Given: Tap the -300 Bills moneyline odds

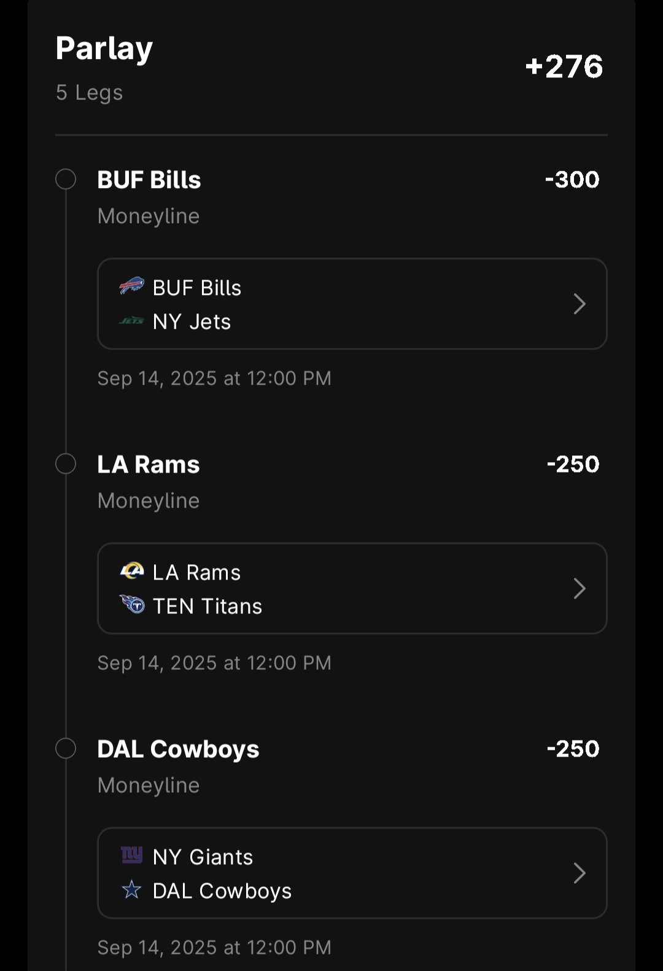Looking at the screenshot, I should [572, 179].
